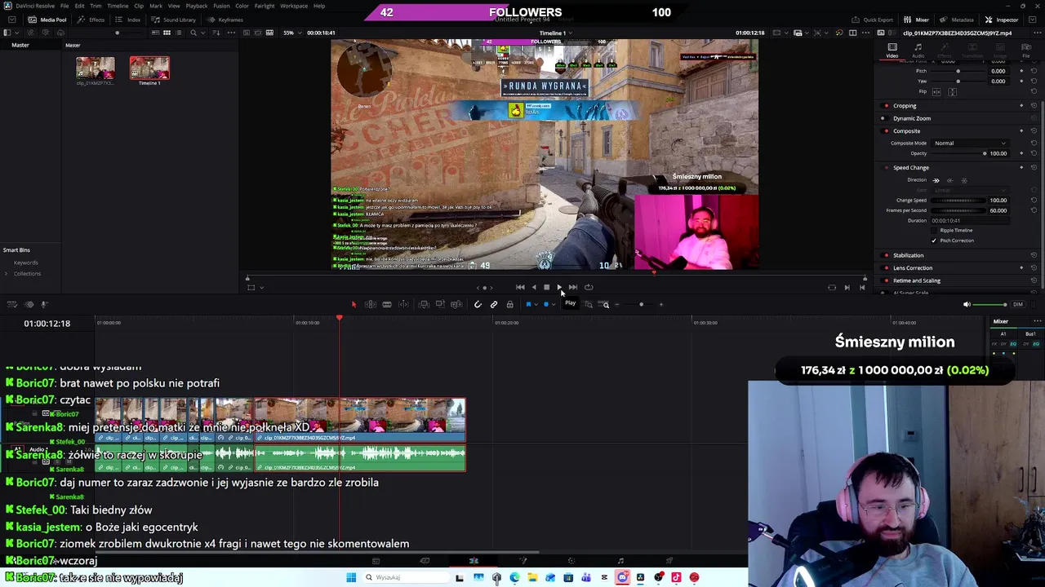Switch to Inspector Audio tab
Screen dimensions: 1045x587
coord(918,51)
